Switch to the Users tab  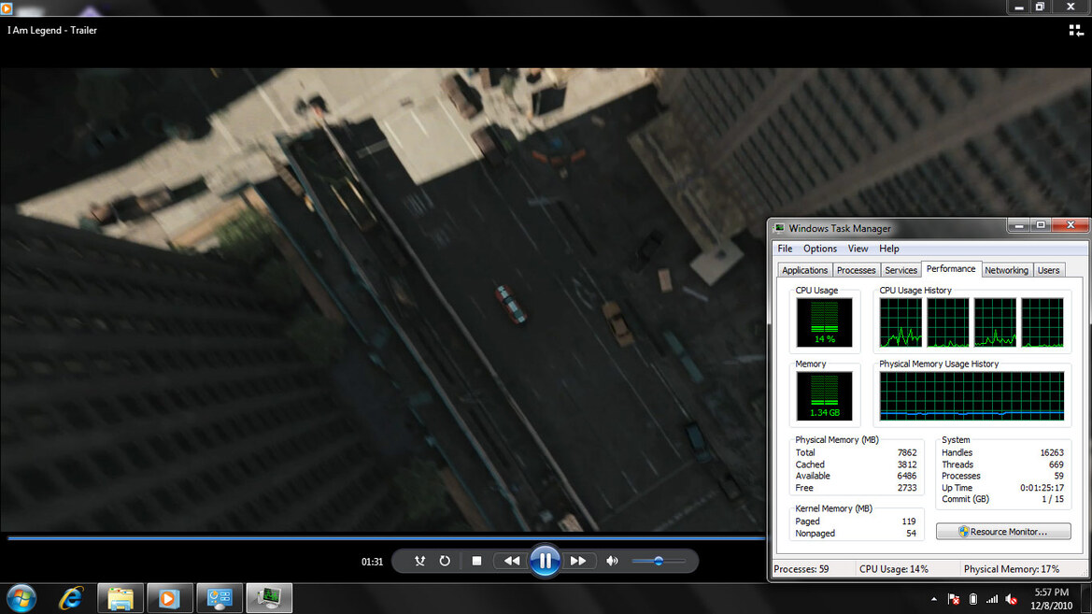tap(1048, 270)
